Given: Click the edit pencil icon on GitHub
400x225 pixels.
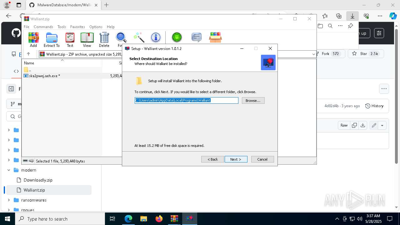Looking at the screenshot, I should [374, 125].
